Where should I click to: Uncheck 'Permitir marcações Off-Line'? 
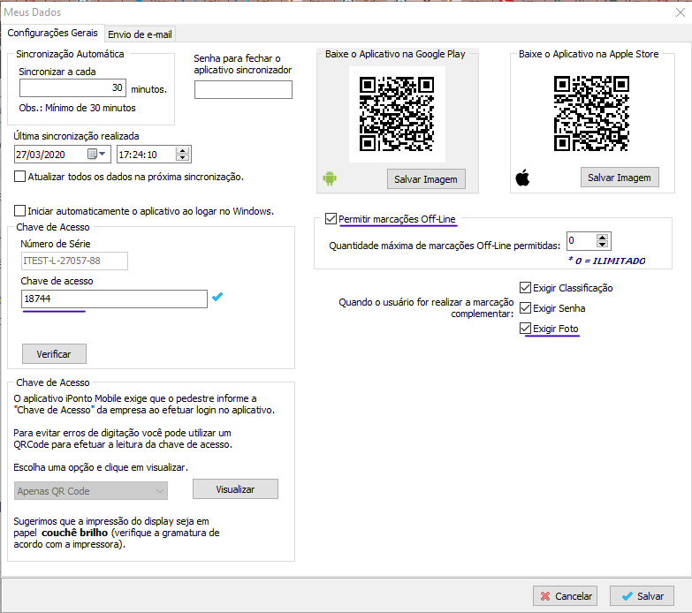331,218
